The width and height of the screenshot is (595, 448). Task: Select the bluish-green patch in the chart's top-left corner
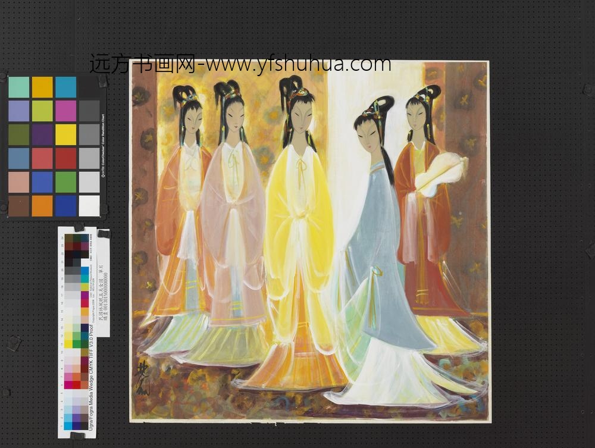pos(19,87)
